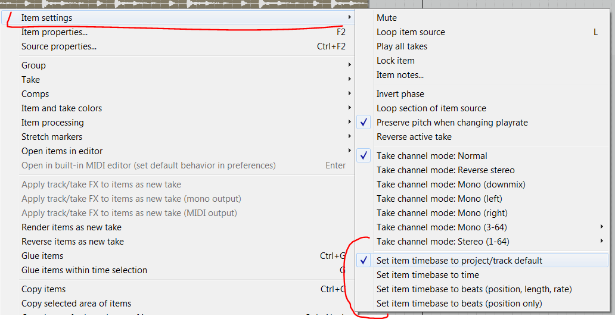Expand the Group submenu
This screenshot has width=615, height=319.
33,65
